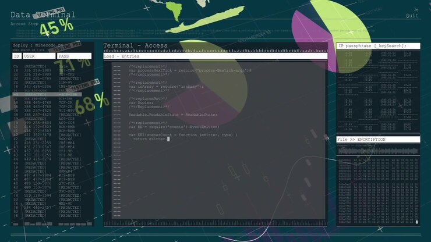The width and height of the screenshot is (431, 242).
Task: Select pass code Q7C-F2R
Action: click(x=66, y=183)
